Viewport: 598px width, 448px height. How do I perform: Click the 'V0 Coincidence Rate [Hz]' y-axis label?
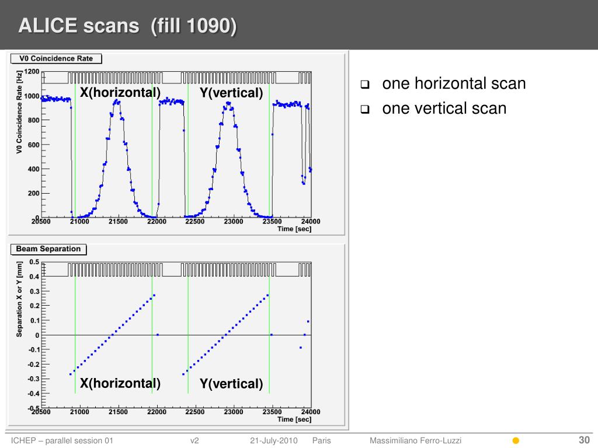tap(19, 112)
